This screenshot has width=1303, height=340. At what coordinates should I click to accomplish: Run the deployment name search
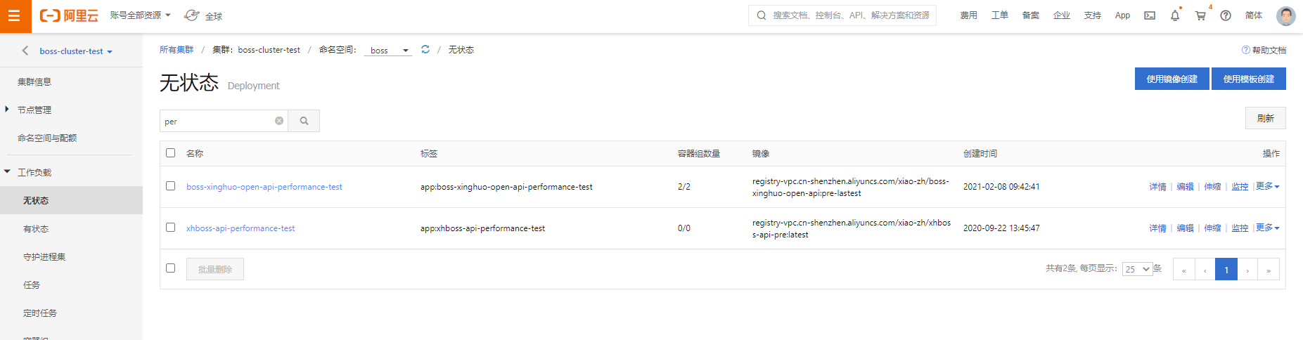pyautogui.click(x=304, y=121)
